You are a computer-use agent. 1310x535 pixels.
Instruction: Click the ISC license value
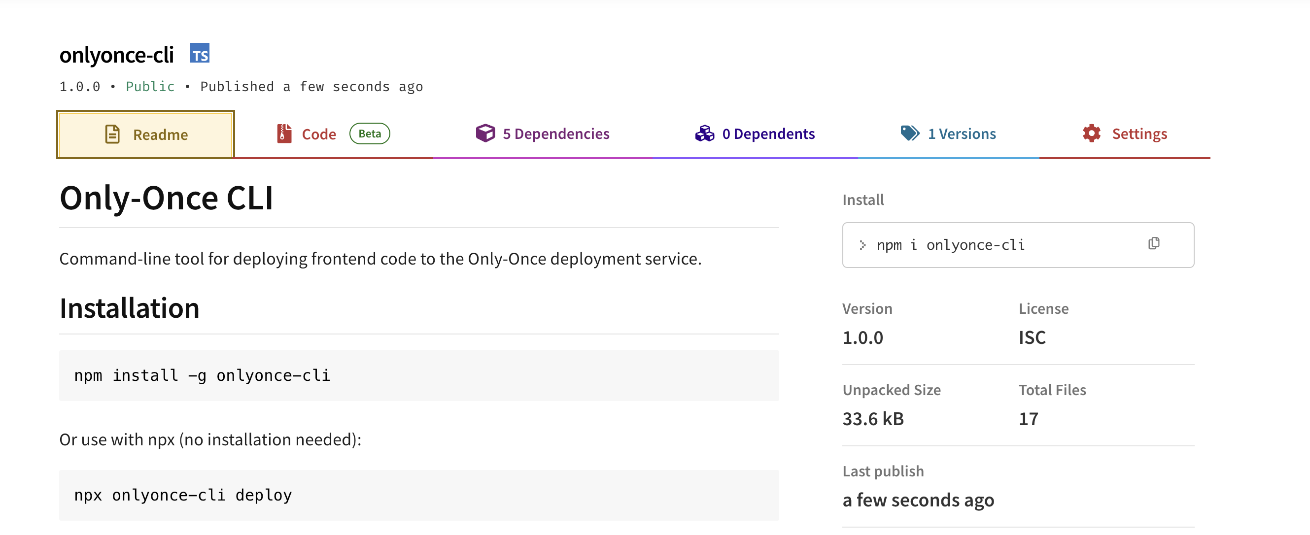pyautogui.click(x=1032, y=337)
